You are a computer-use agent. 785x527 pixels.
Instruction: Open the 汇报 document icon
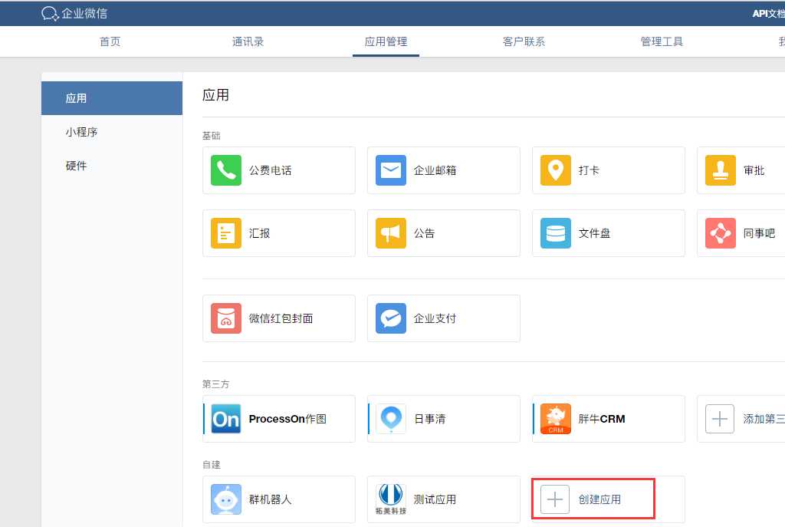tap(226, 233)
